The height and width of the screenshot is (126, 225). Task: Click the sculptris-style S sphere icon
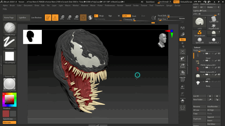coord(90,17)
